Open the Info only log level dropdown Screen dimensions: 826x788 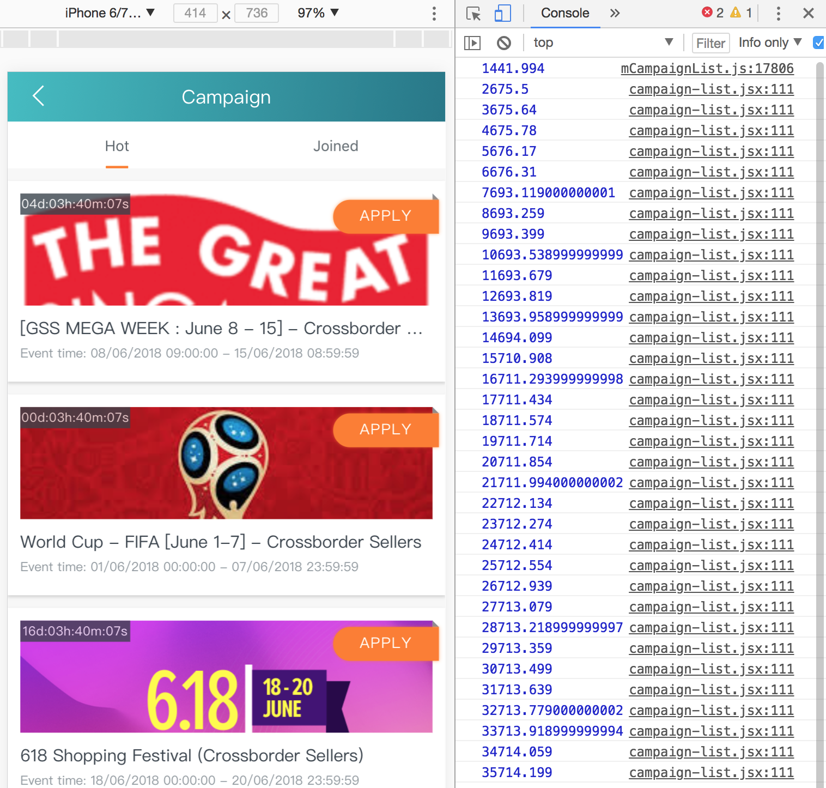coord(769,43)
